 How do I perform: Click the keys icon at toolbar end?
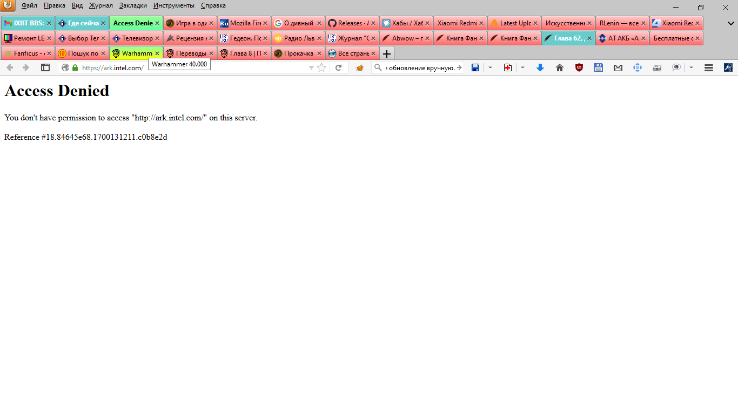click(728, 67)
